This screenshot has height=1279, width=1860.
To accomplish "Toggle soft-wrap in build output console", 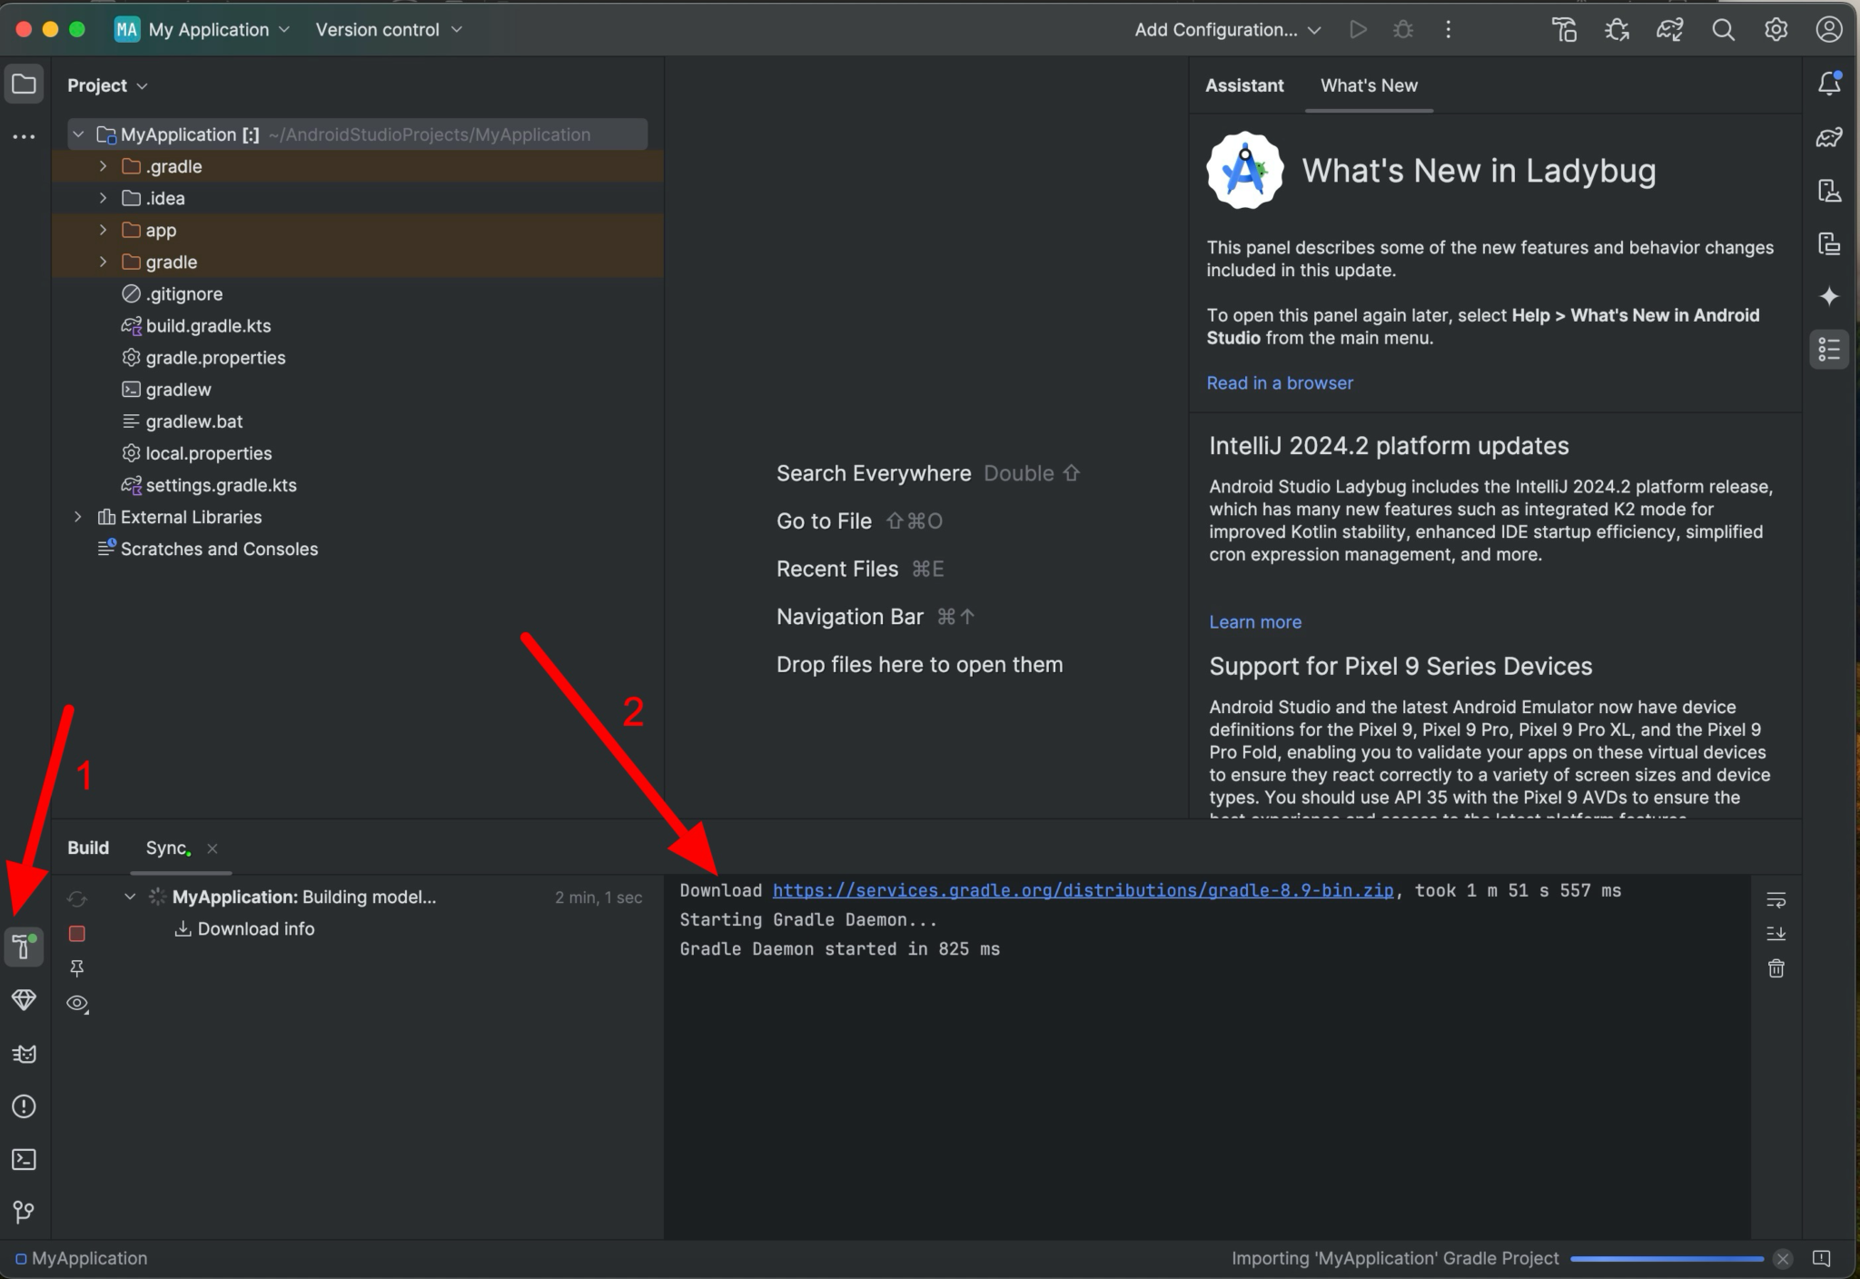I will coord(1776,899).
